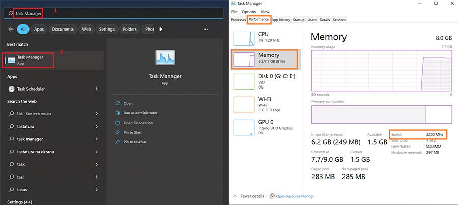This screenshot has width=458, height=205.
Task: Click in the search input field
Action: pos(113,13)
